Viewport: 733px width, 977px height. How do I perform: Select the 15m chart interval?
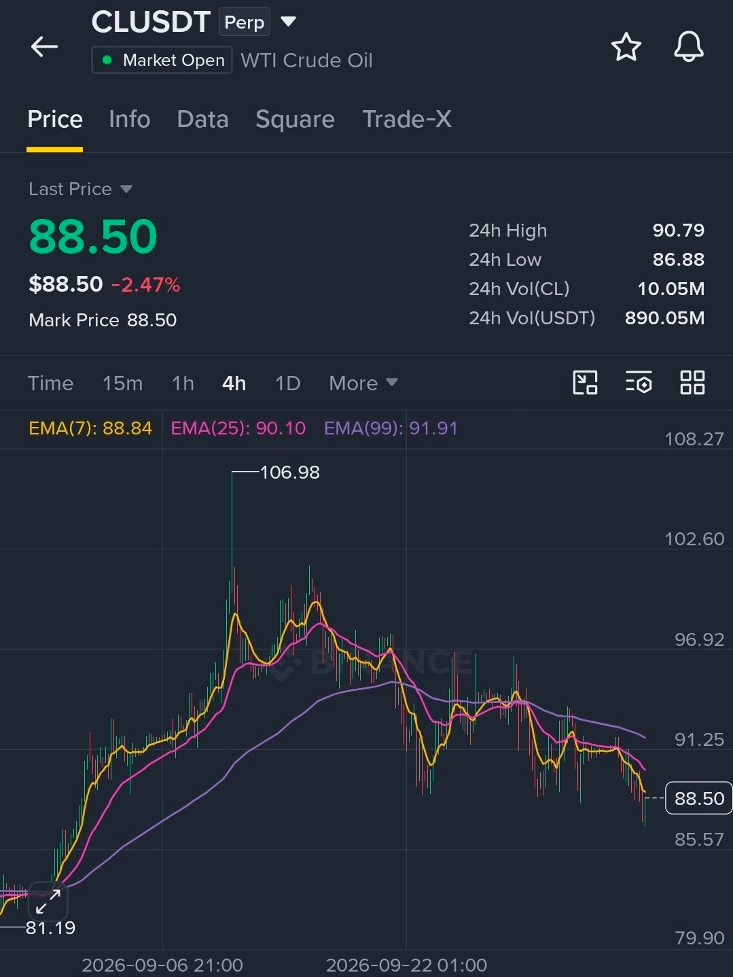tap(122, 383)
